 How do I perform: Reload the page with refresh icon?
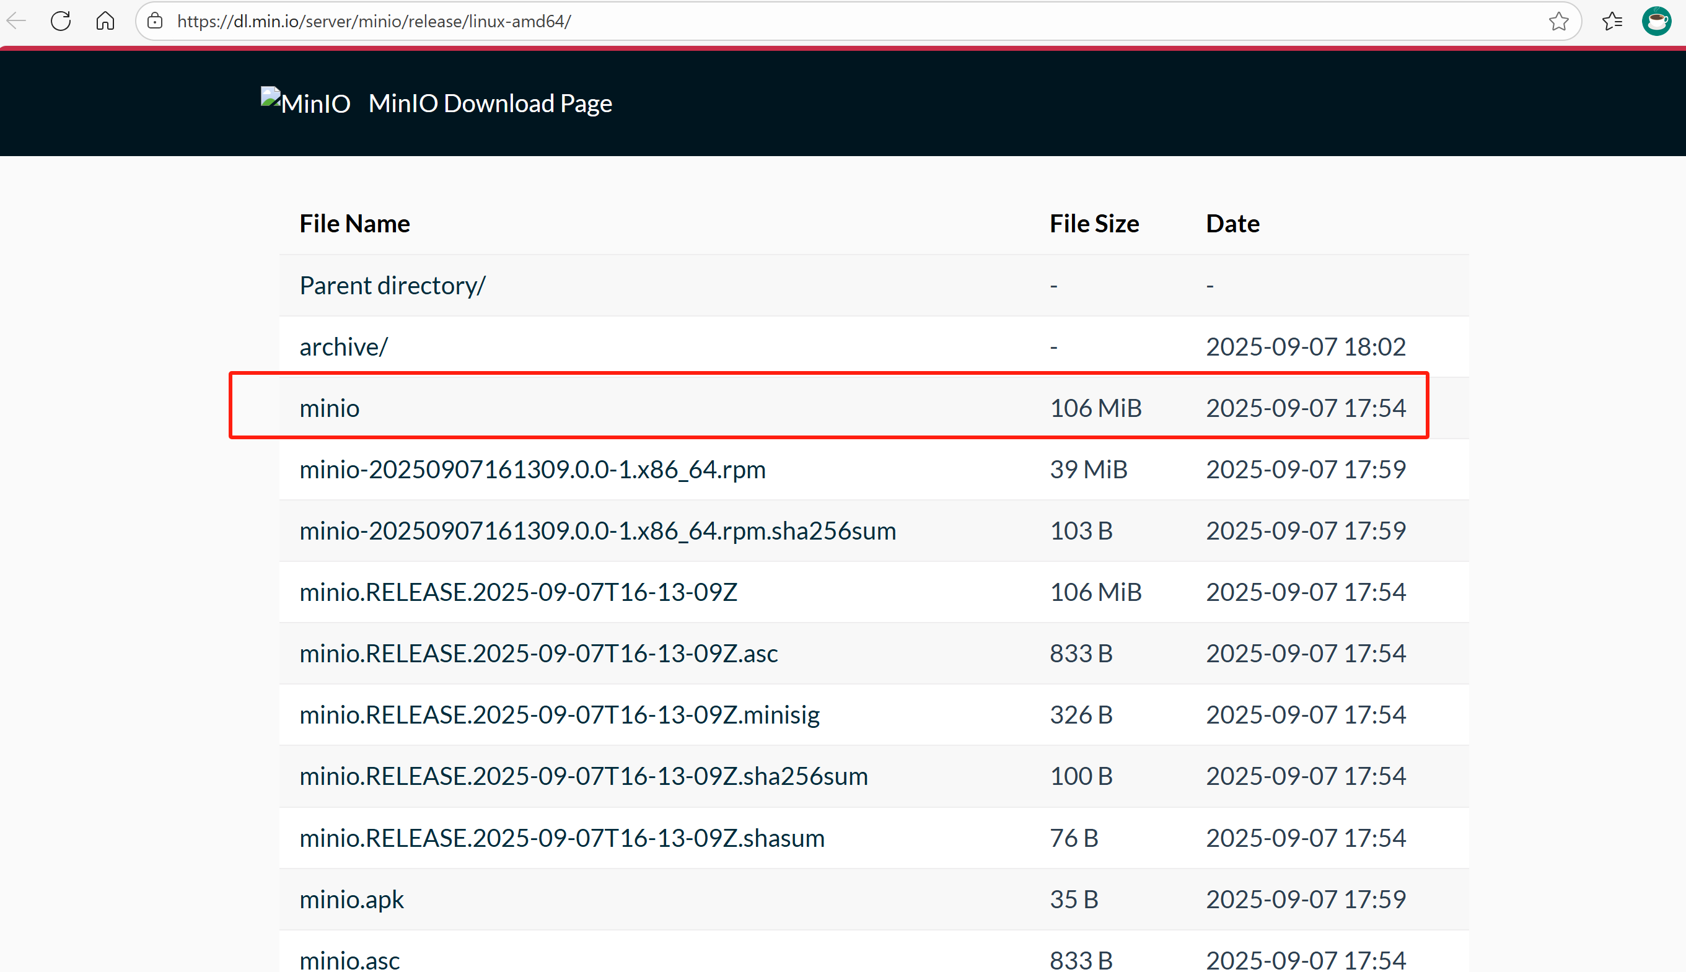[61, 21]
